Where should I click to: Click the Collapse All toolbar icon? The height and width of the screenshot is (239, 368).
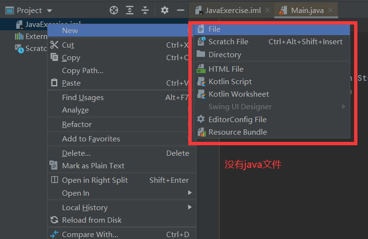click(145, 10)
